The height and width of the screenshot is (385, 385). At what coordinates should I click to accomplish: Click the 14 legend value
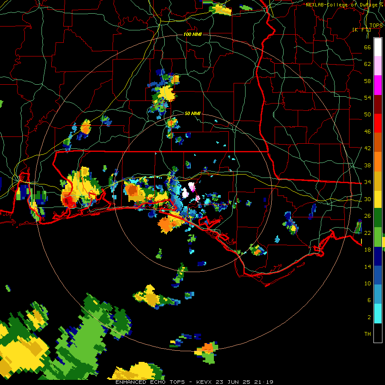pos(367,267)
